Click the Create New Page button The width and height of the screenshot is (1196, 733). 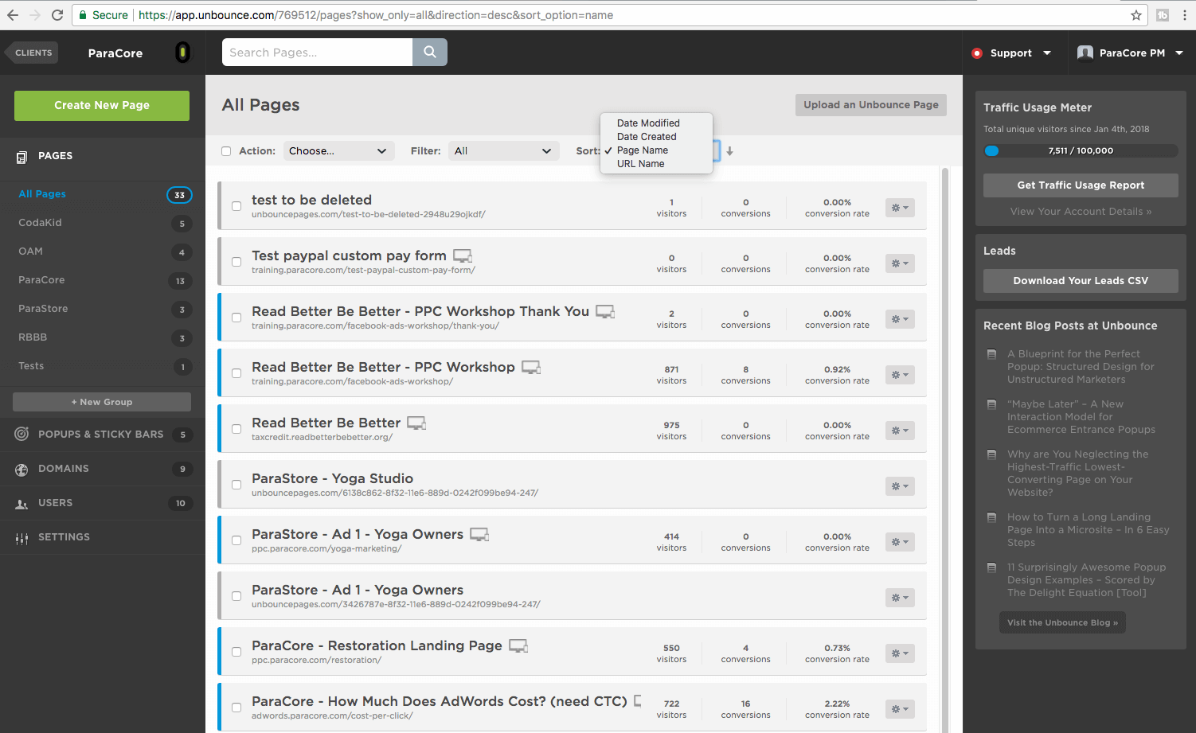(102, 106)
